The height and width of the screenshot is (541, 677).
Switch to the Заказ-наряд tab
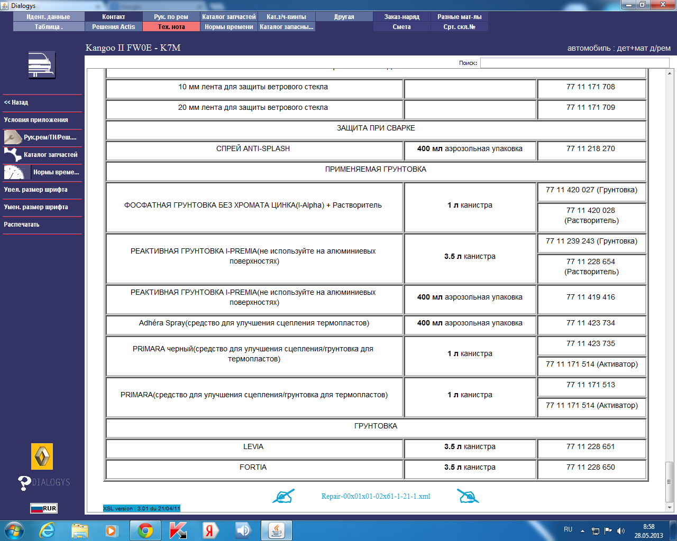[402, 17]
